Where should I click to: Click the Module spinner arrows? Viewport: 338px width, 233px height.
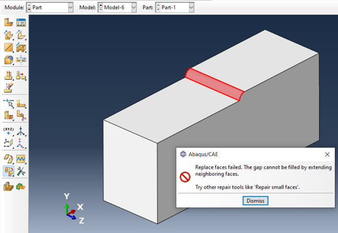click(x=29, y=7)
